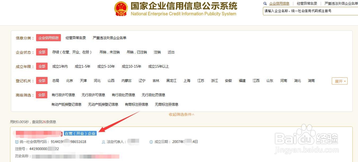
Task: Filter registration authority by 北京
Action: [69, 81]
